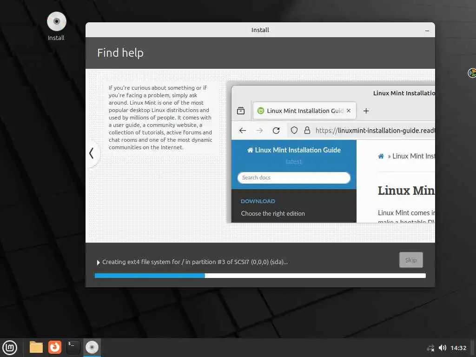Viewport: 476px width, 357px height.
Task: Open the Install desktop icon
Action: pyautogui.click(x=56, y=26)
